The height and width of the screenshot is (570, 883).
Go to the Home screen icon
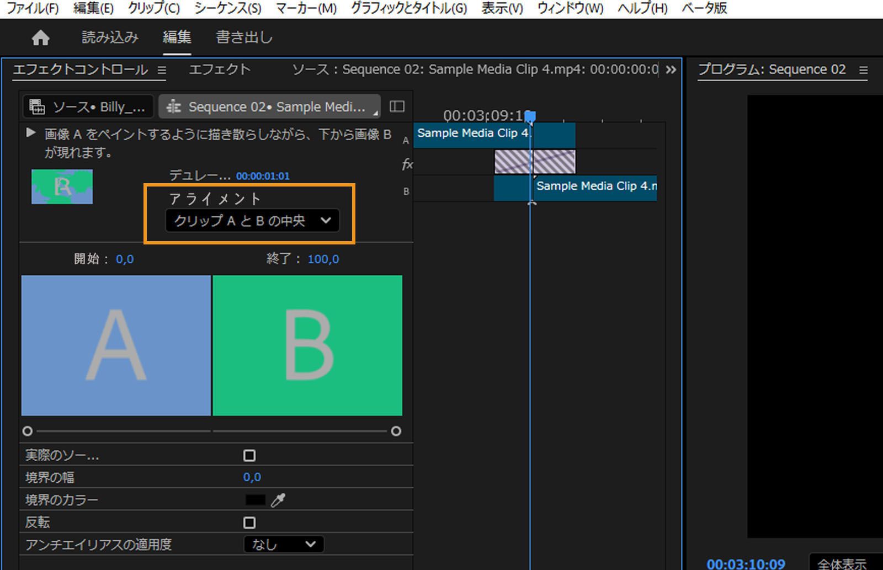(x=40, y=38)
